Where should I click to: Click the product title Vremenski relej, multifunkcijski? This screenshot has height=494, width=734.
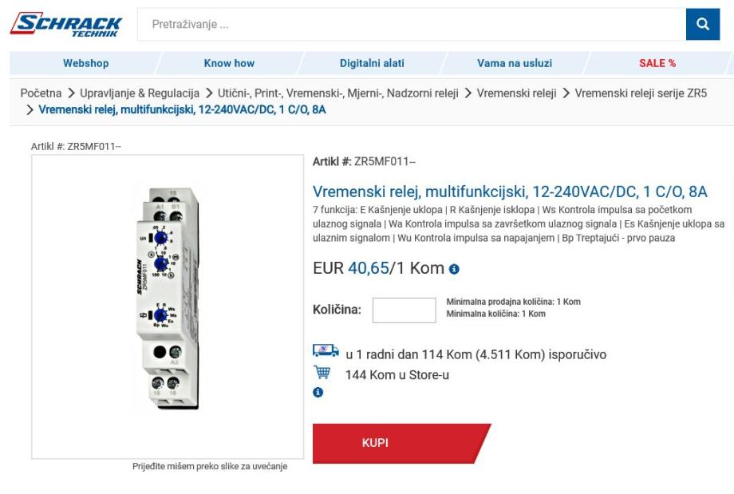click(510, 192)
